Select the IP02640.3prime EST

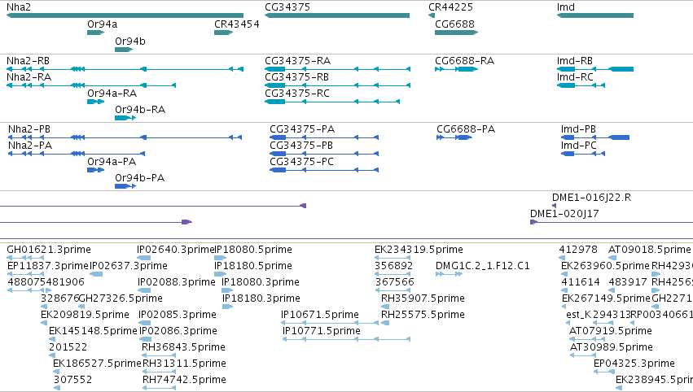(x=143, y=258)
